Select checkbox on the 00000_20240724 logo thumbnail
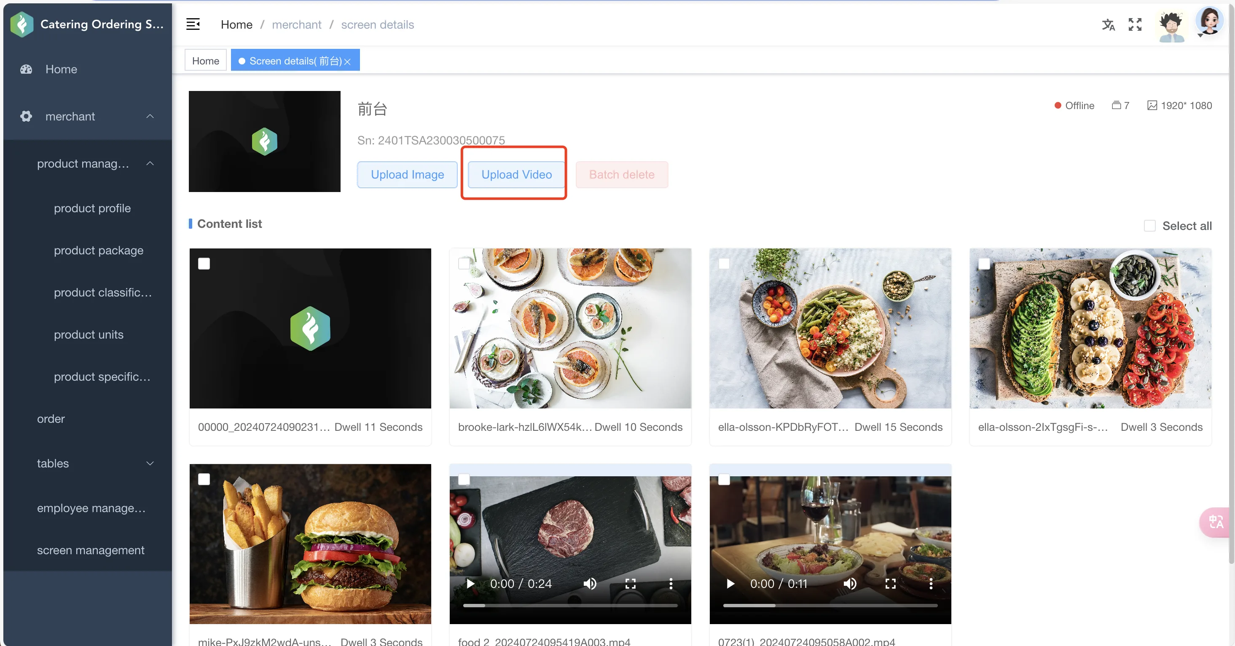 click(204, 264)
